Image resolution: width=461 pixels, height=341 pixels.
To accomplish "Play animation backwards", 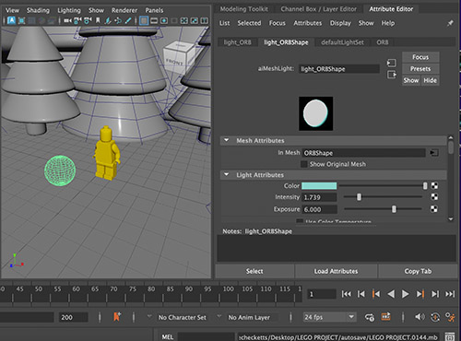I will pos(391,294).
